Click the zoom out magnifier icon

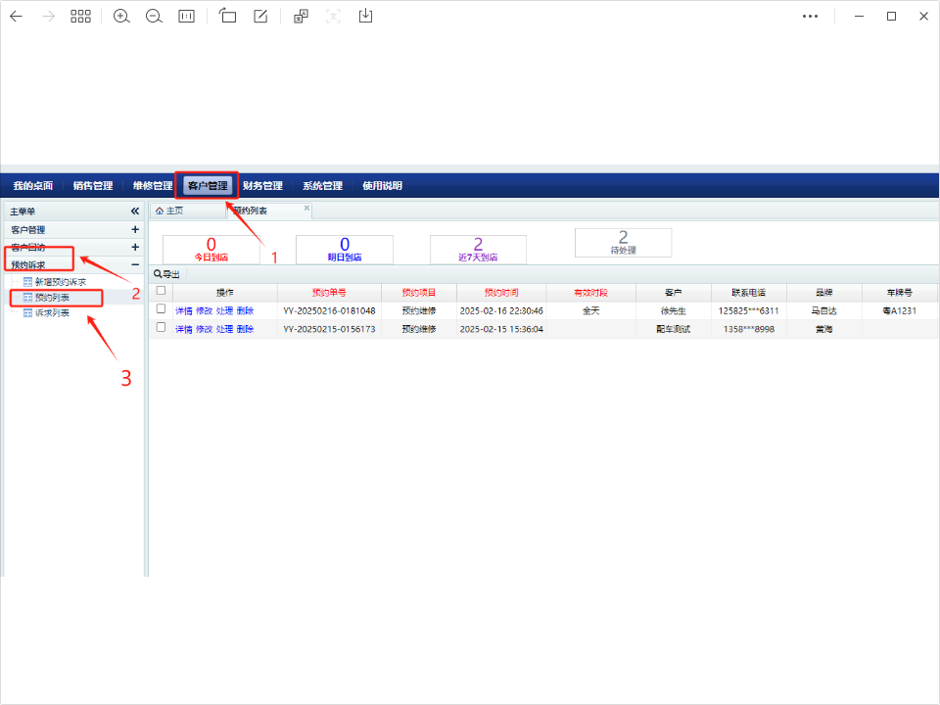coord(154,17)
